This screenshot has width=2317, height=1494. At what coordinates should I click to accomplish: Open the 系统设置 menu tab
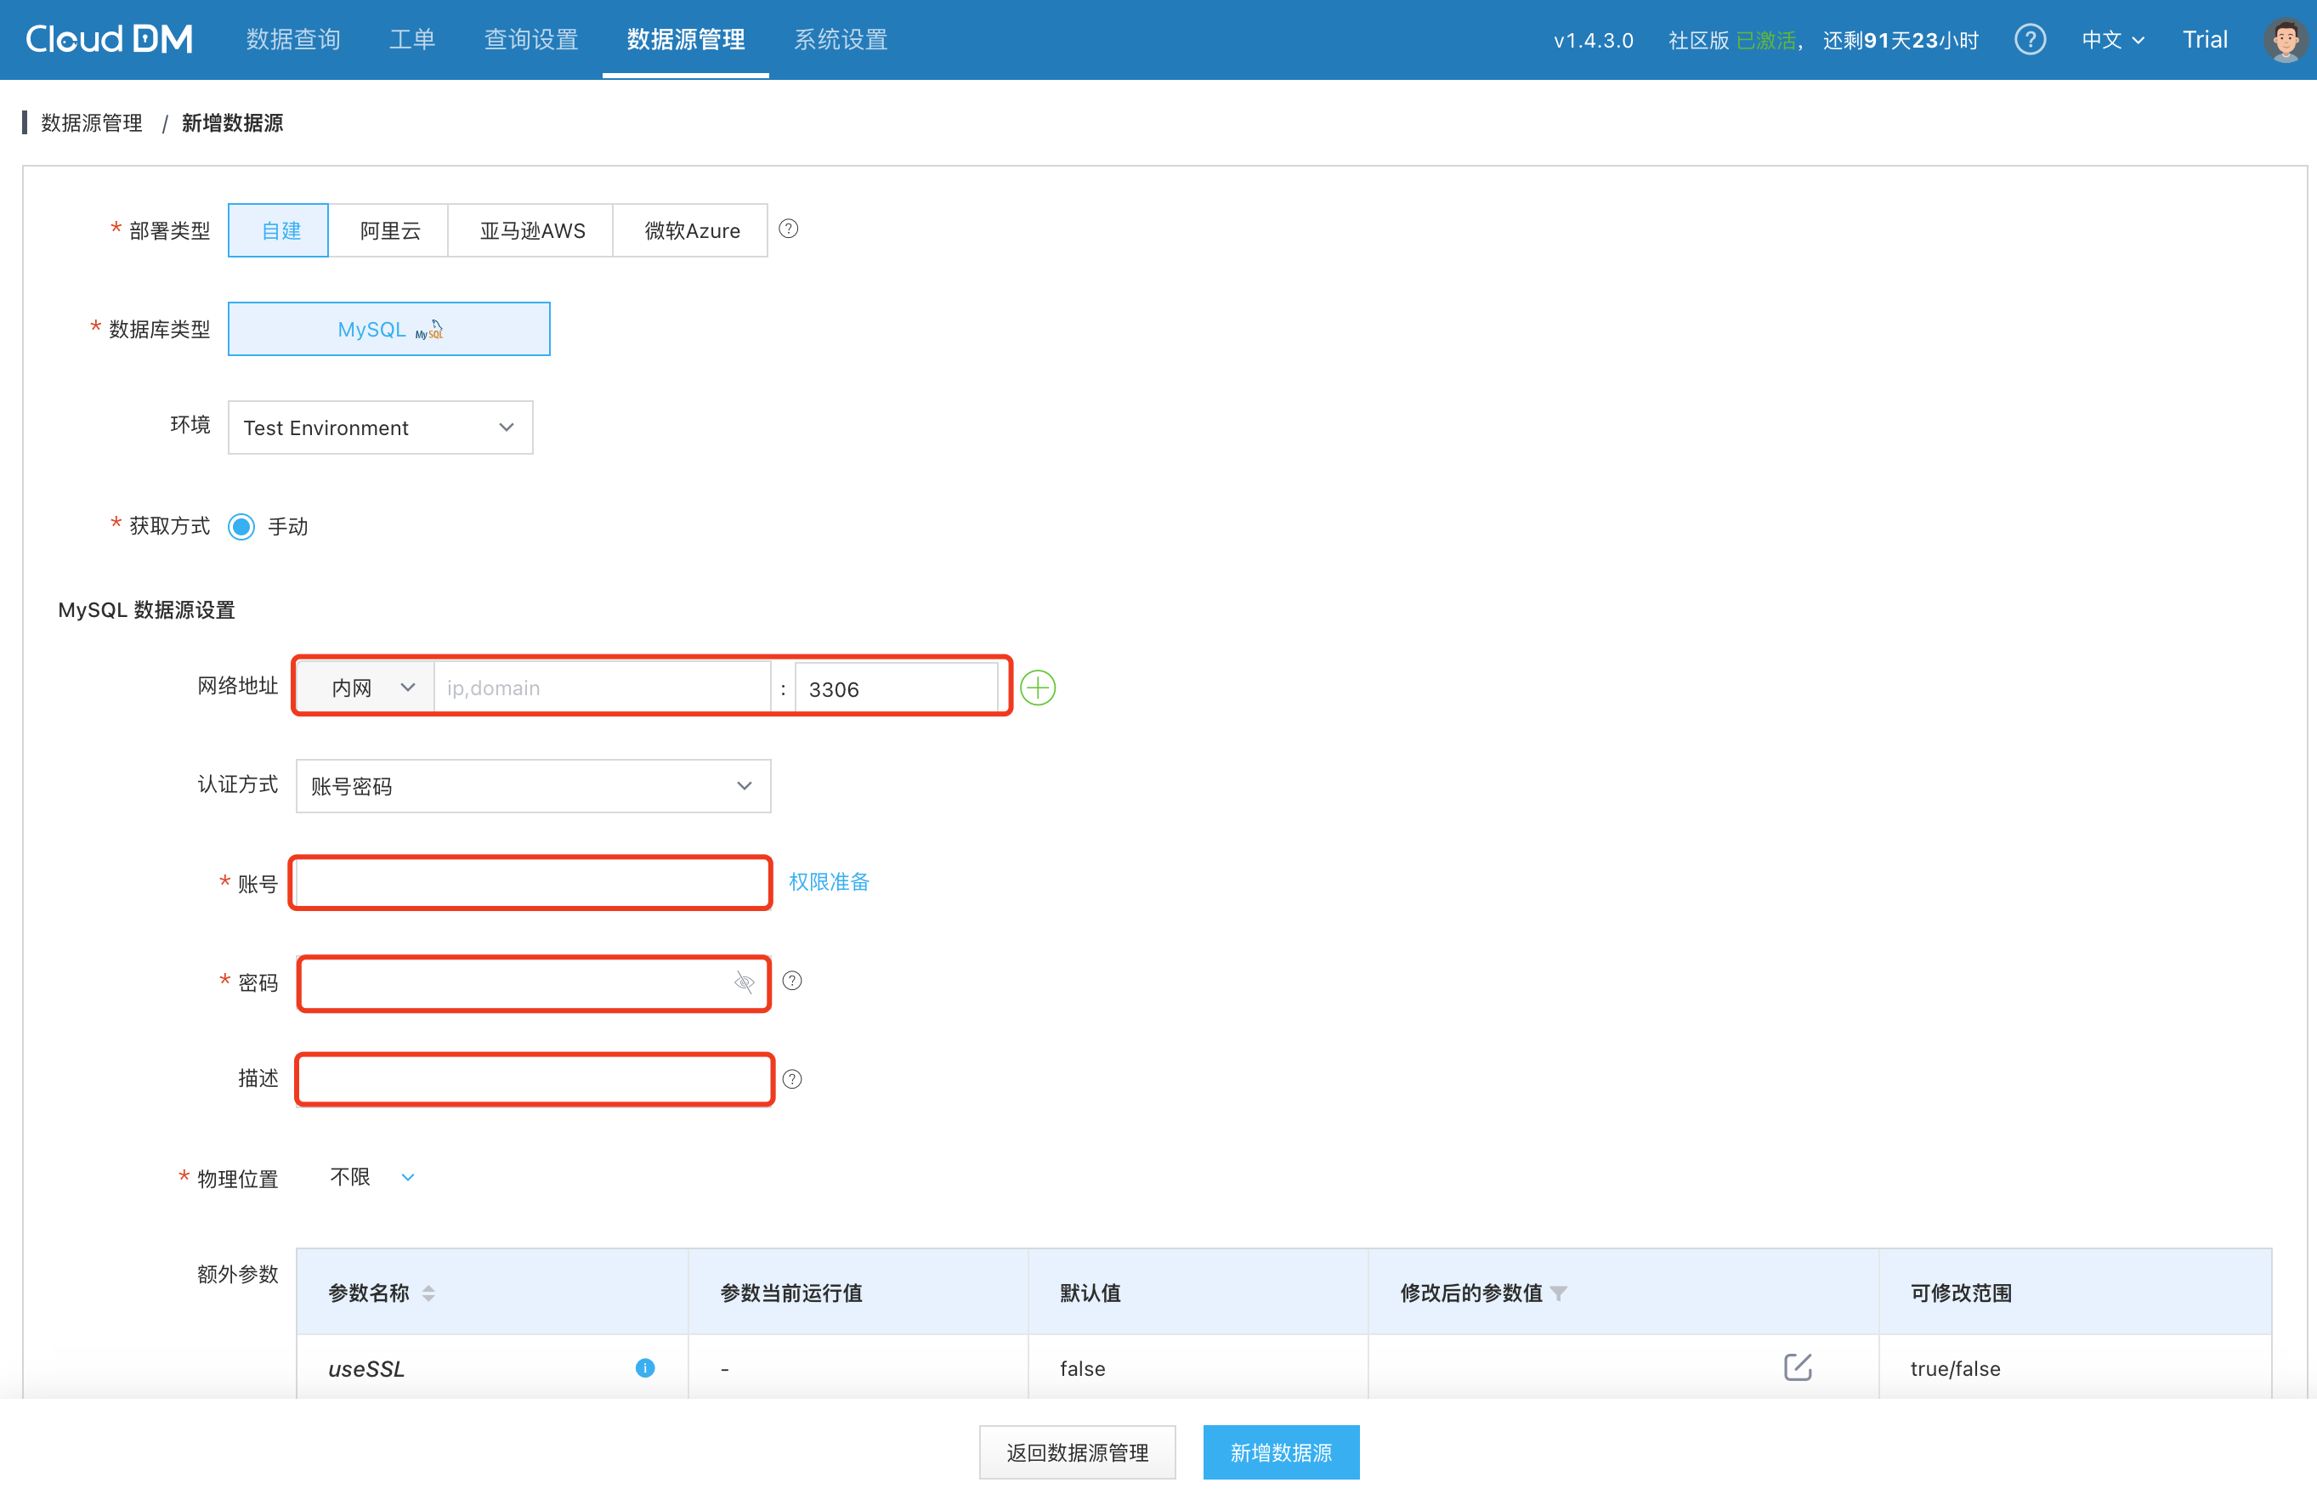[841, 40]
